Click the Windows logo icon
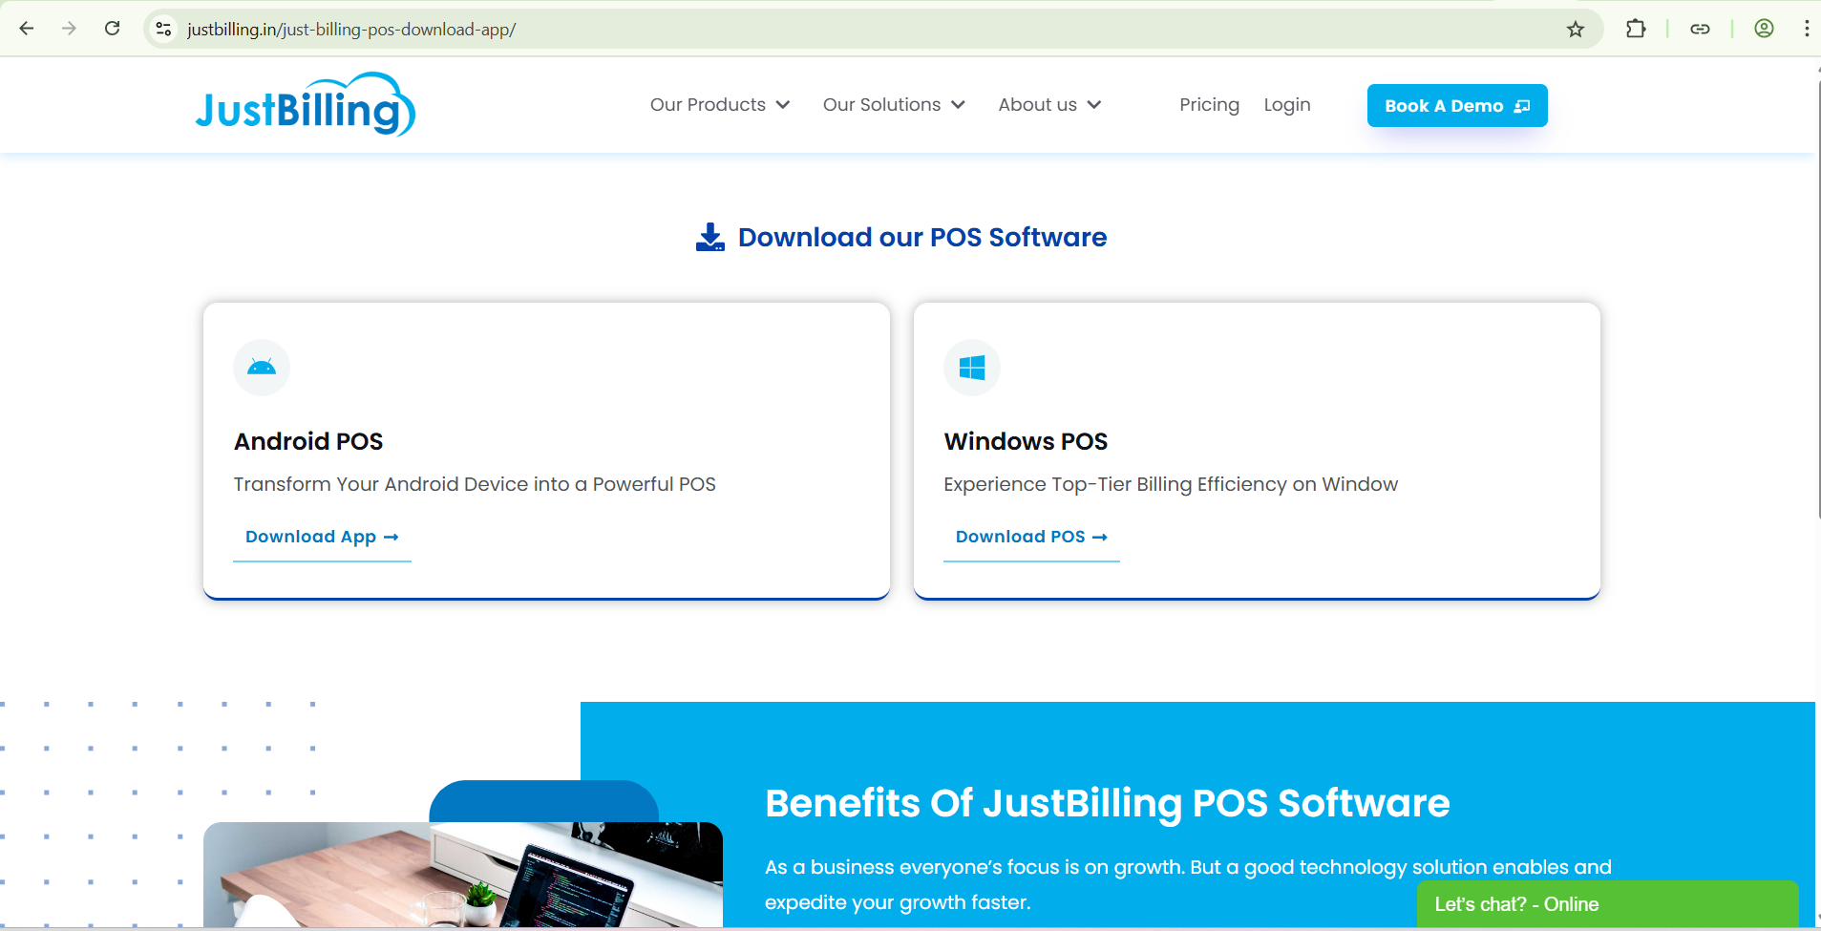This screenshot has width=1821, height=931. click(x=972, y=368)
